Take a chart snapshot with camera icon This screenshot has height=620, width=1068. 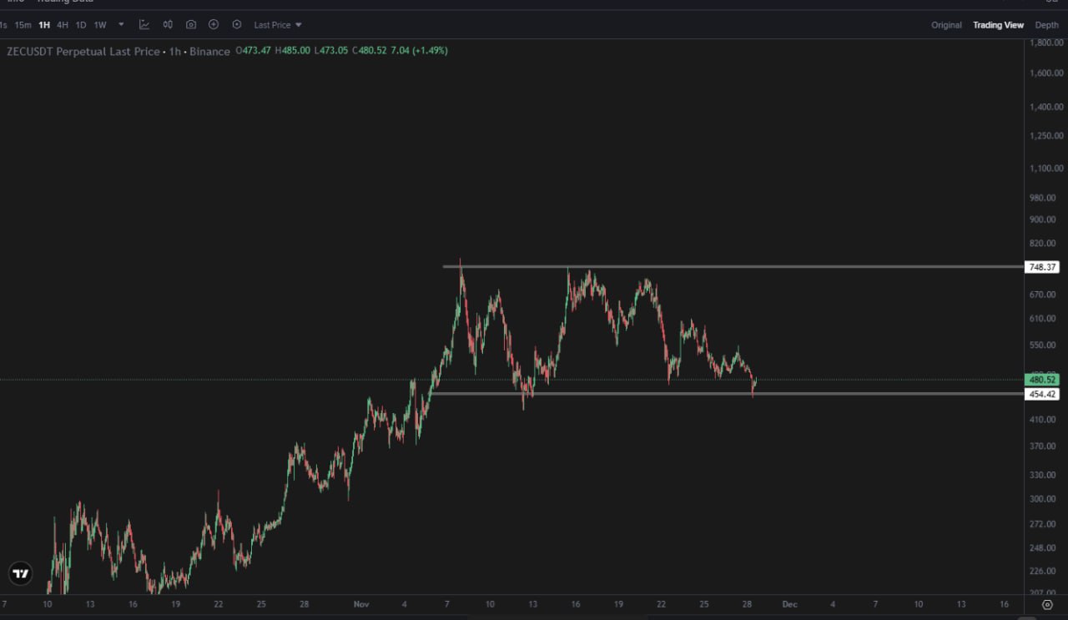click(x=191, y=25)
